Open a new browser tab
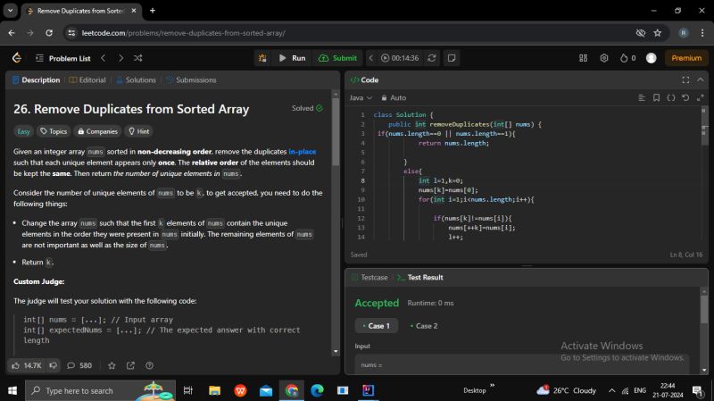This screenshot has height=401, width=714. point(153,11)
